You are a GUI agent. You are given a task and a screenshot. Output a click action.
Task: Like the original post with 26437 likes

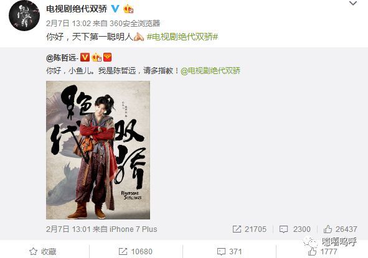(341, 229)
